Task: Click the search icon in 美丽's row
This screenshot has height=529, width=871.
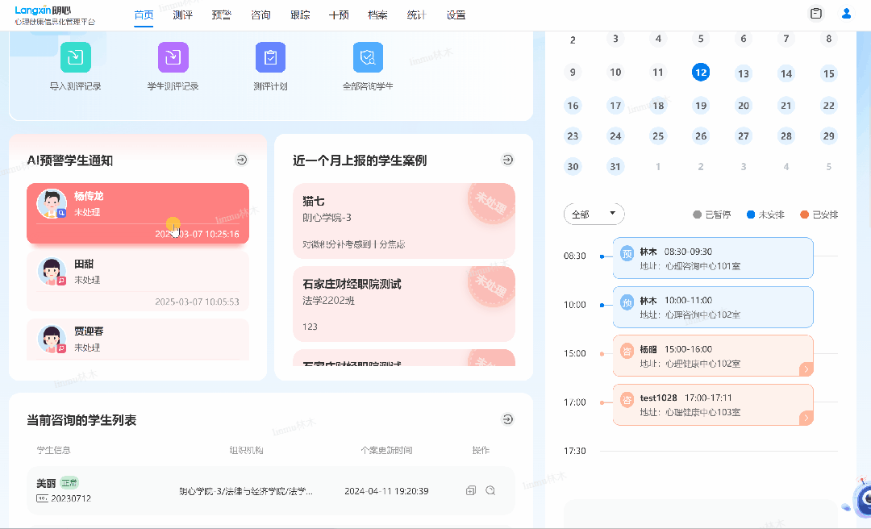Action: tap(490, 490)
